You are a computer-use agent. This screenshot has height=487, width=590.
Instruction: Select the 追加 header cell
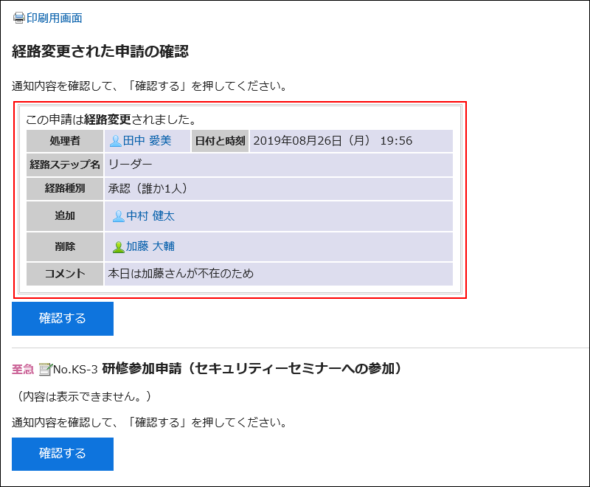tap(65, 216)
